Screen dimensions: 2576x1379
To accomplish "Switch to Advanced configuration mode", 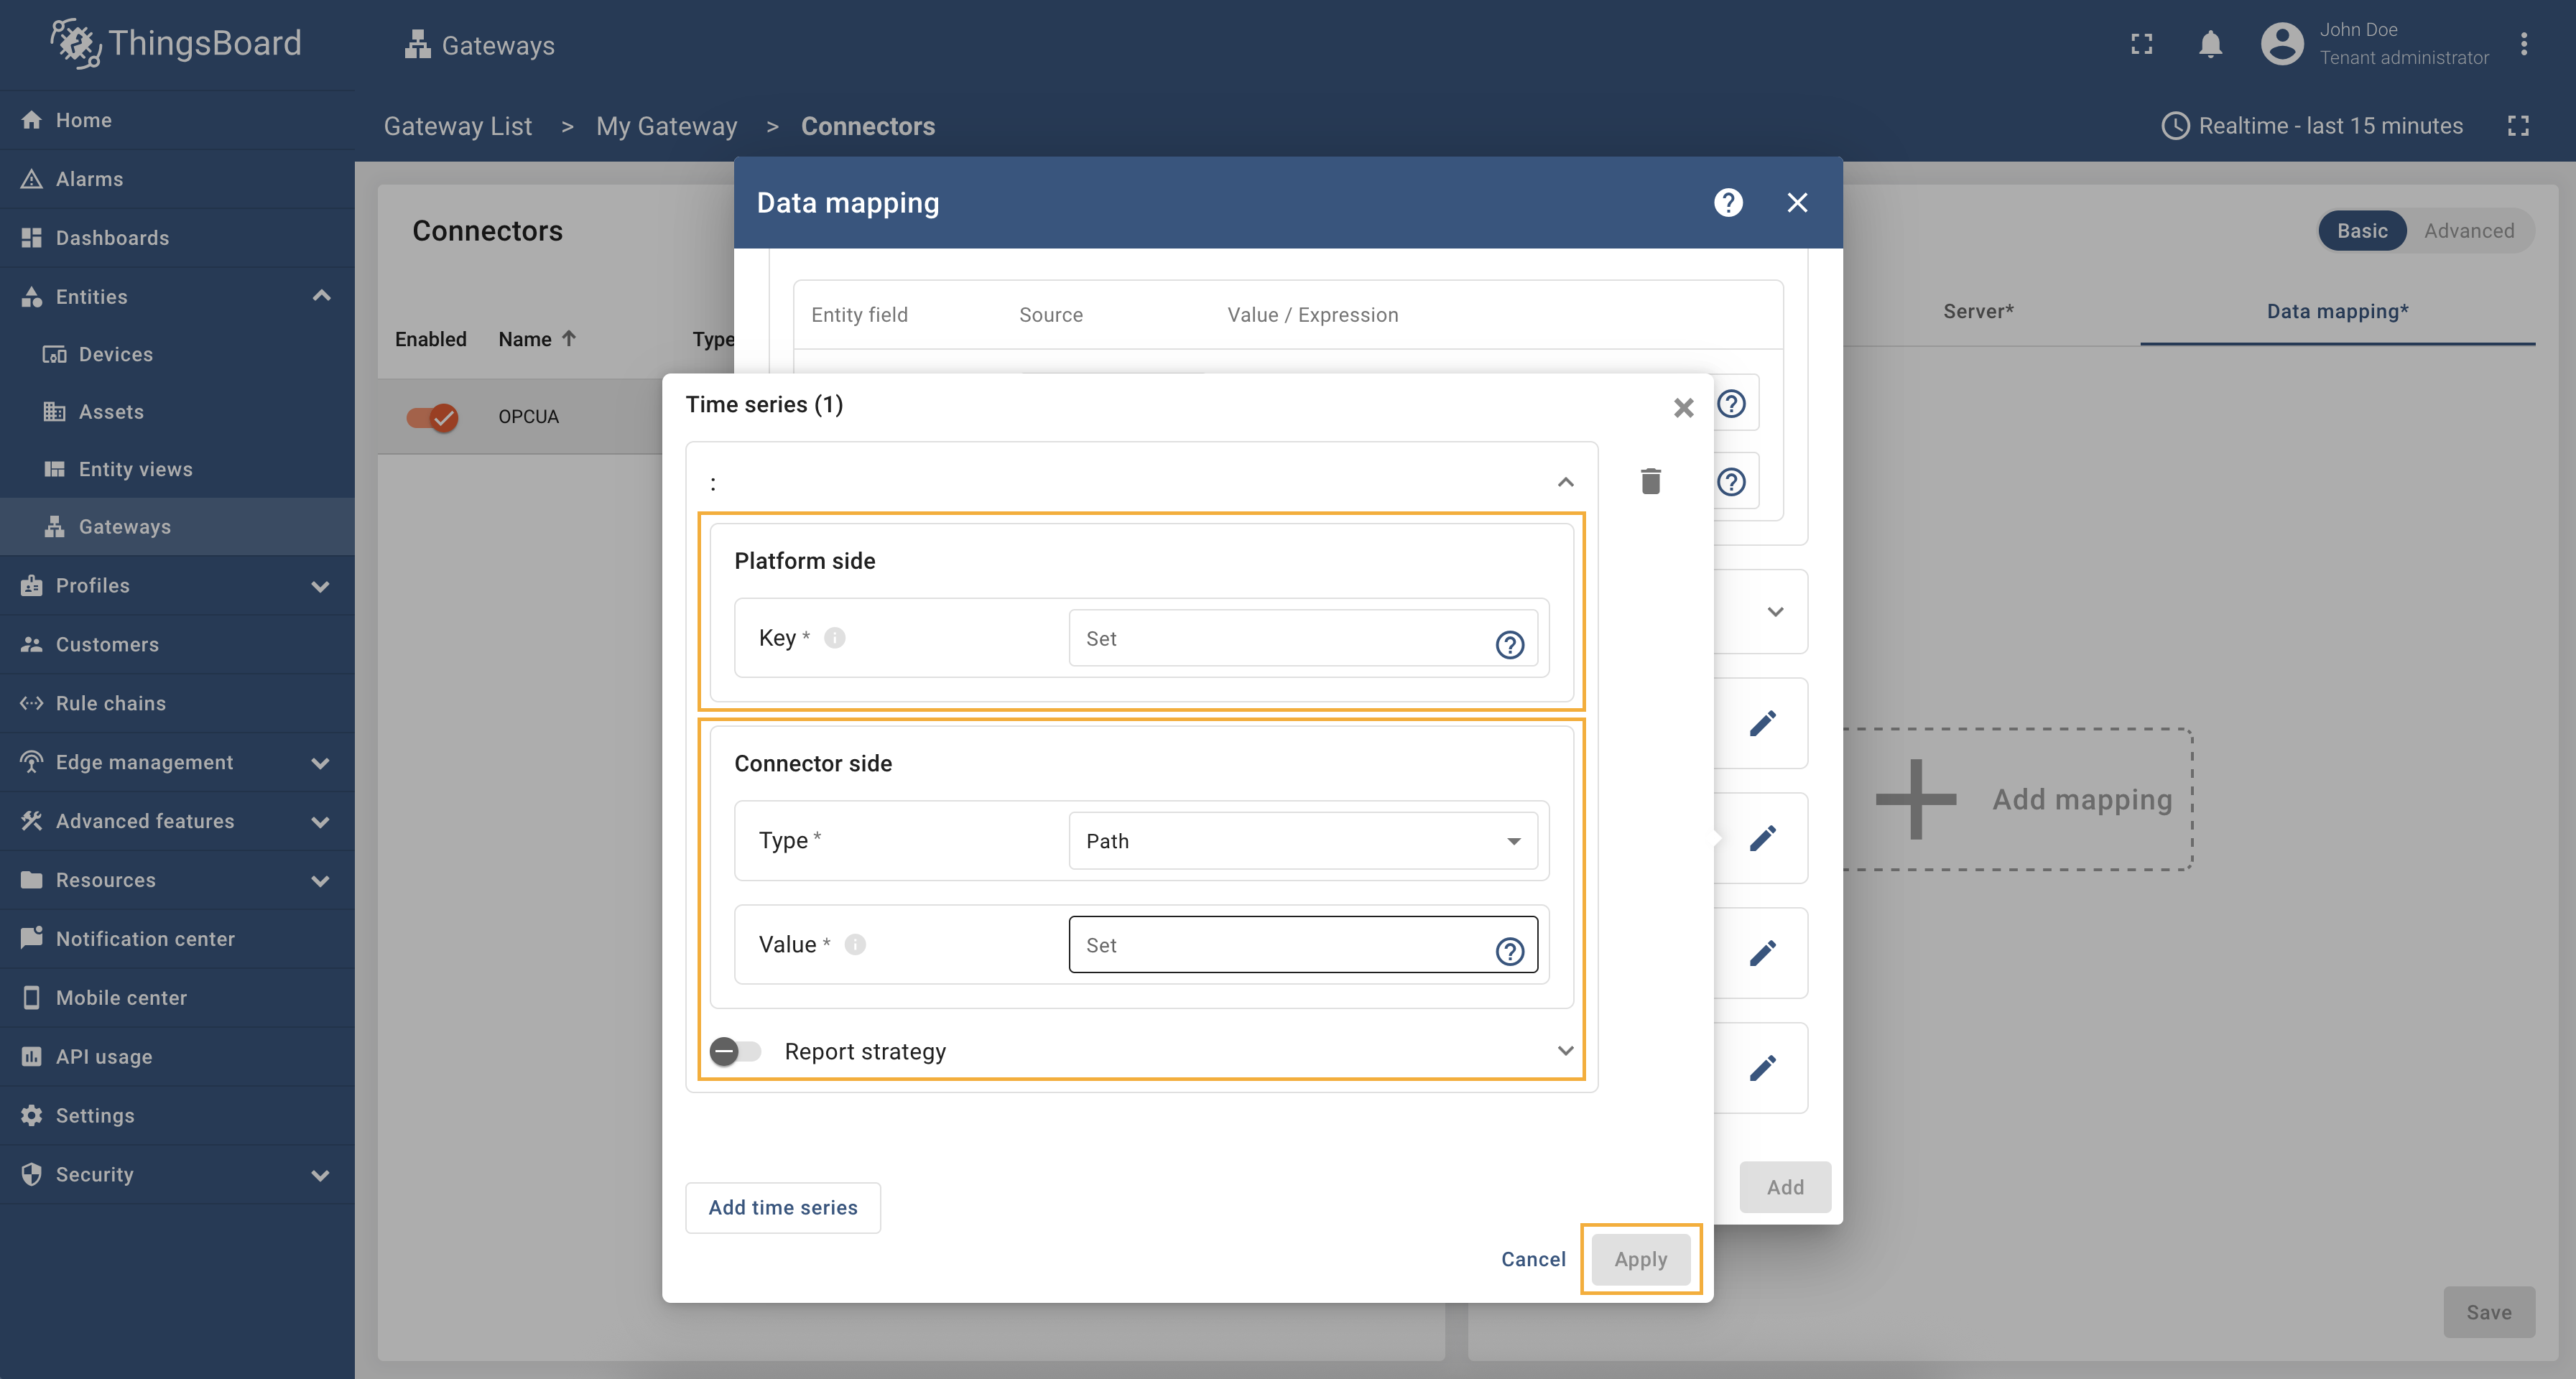I will coord(2468,231).
